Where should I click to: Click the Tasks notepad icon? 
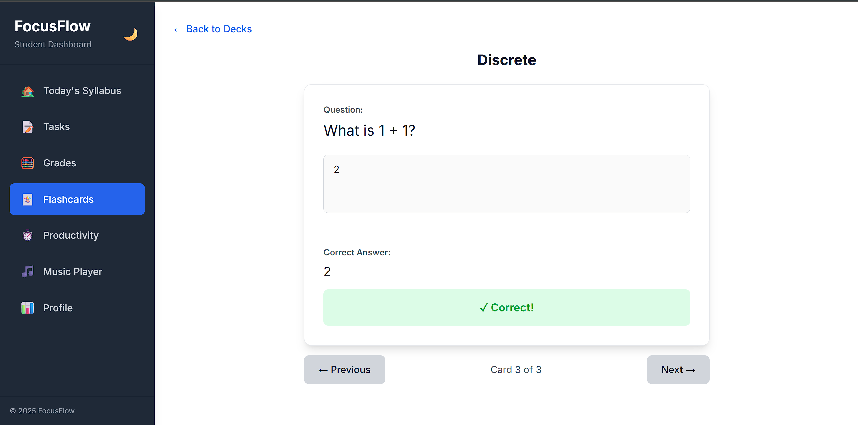click(28, 127)
